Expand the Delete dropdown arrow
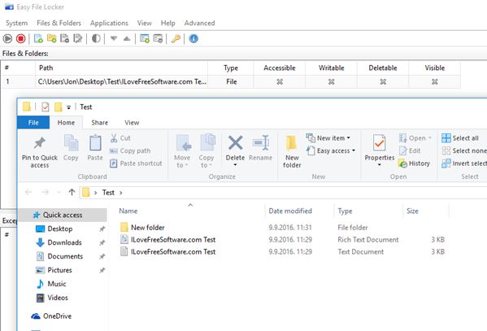487x331 pixels. coord(235,165)
